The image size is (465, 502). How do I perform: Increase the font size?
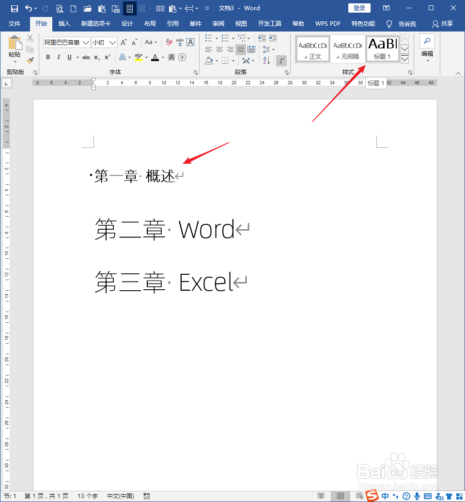[x=124, y=42]
